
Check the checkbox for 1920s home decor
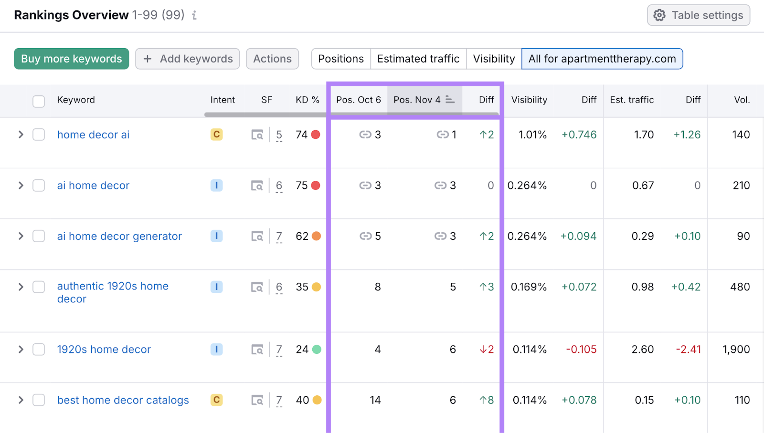39,349
